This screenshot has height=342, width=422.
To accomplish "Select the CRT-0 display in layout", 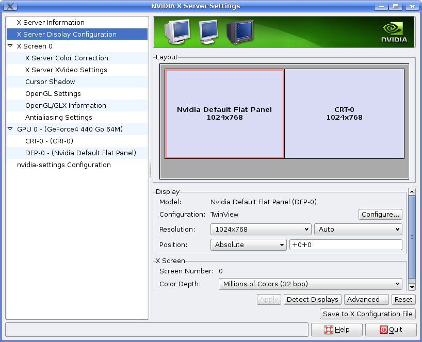I will click(x=344, y=113).
